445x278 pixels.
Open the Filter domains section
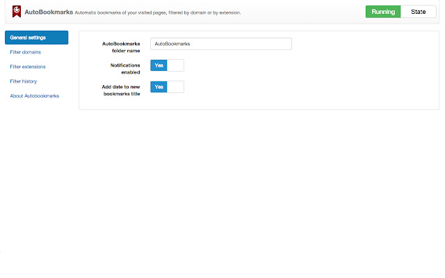[26, 52]
